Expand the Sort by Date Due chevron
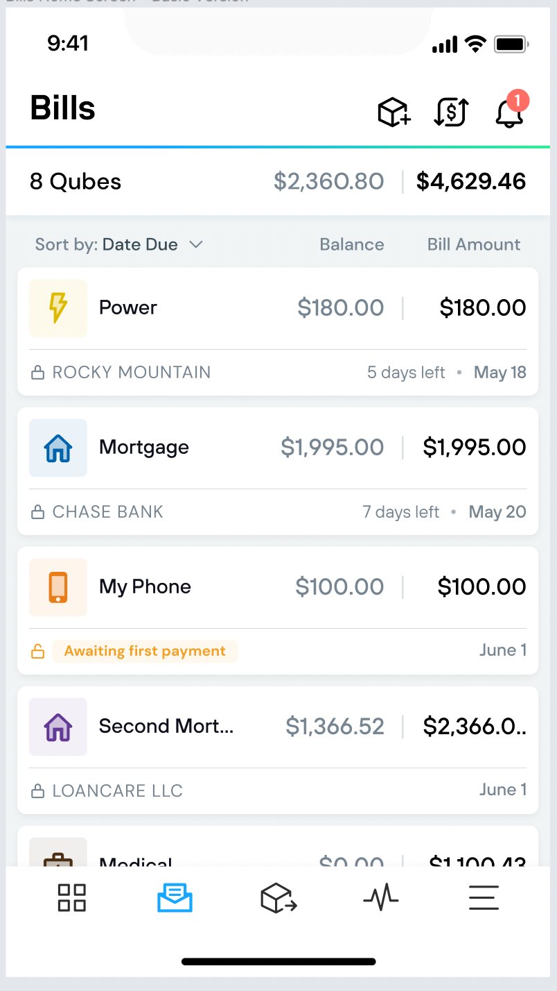Screen dimensions: 557x991 (x=196, y=244)
